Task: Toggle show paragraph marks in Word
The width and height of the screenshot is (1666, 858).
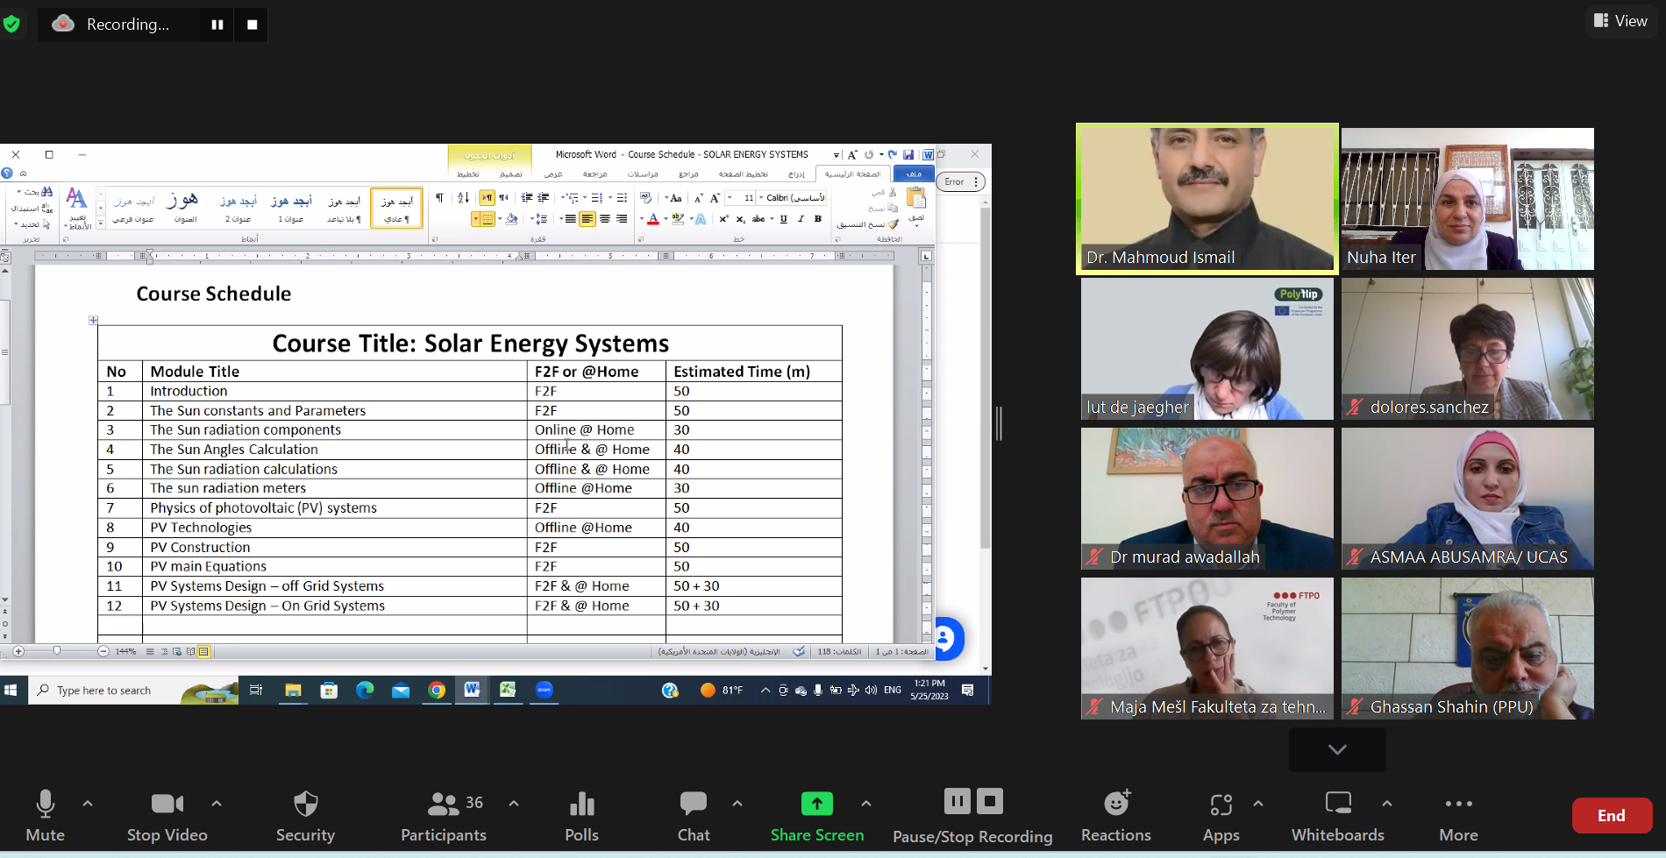Action: coord(439,197)
